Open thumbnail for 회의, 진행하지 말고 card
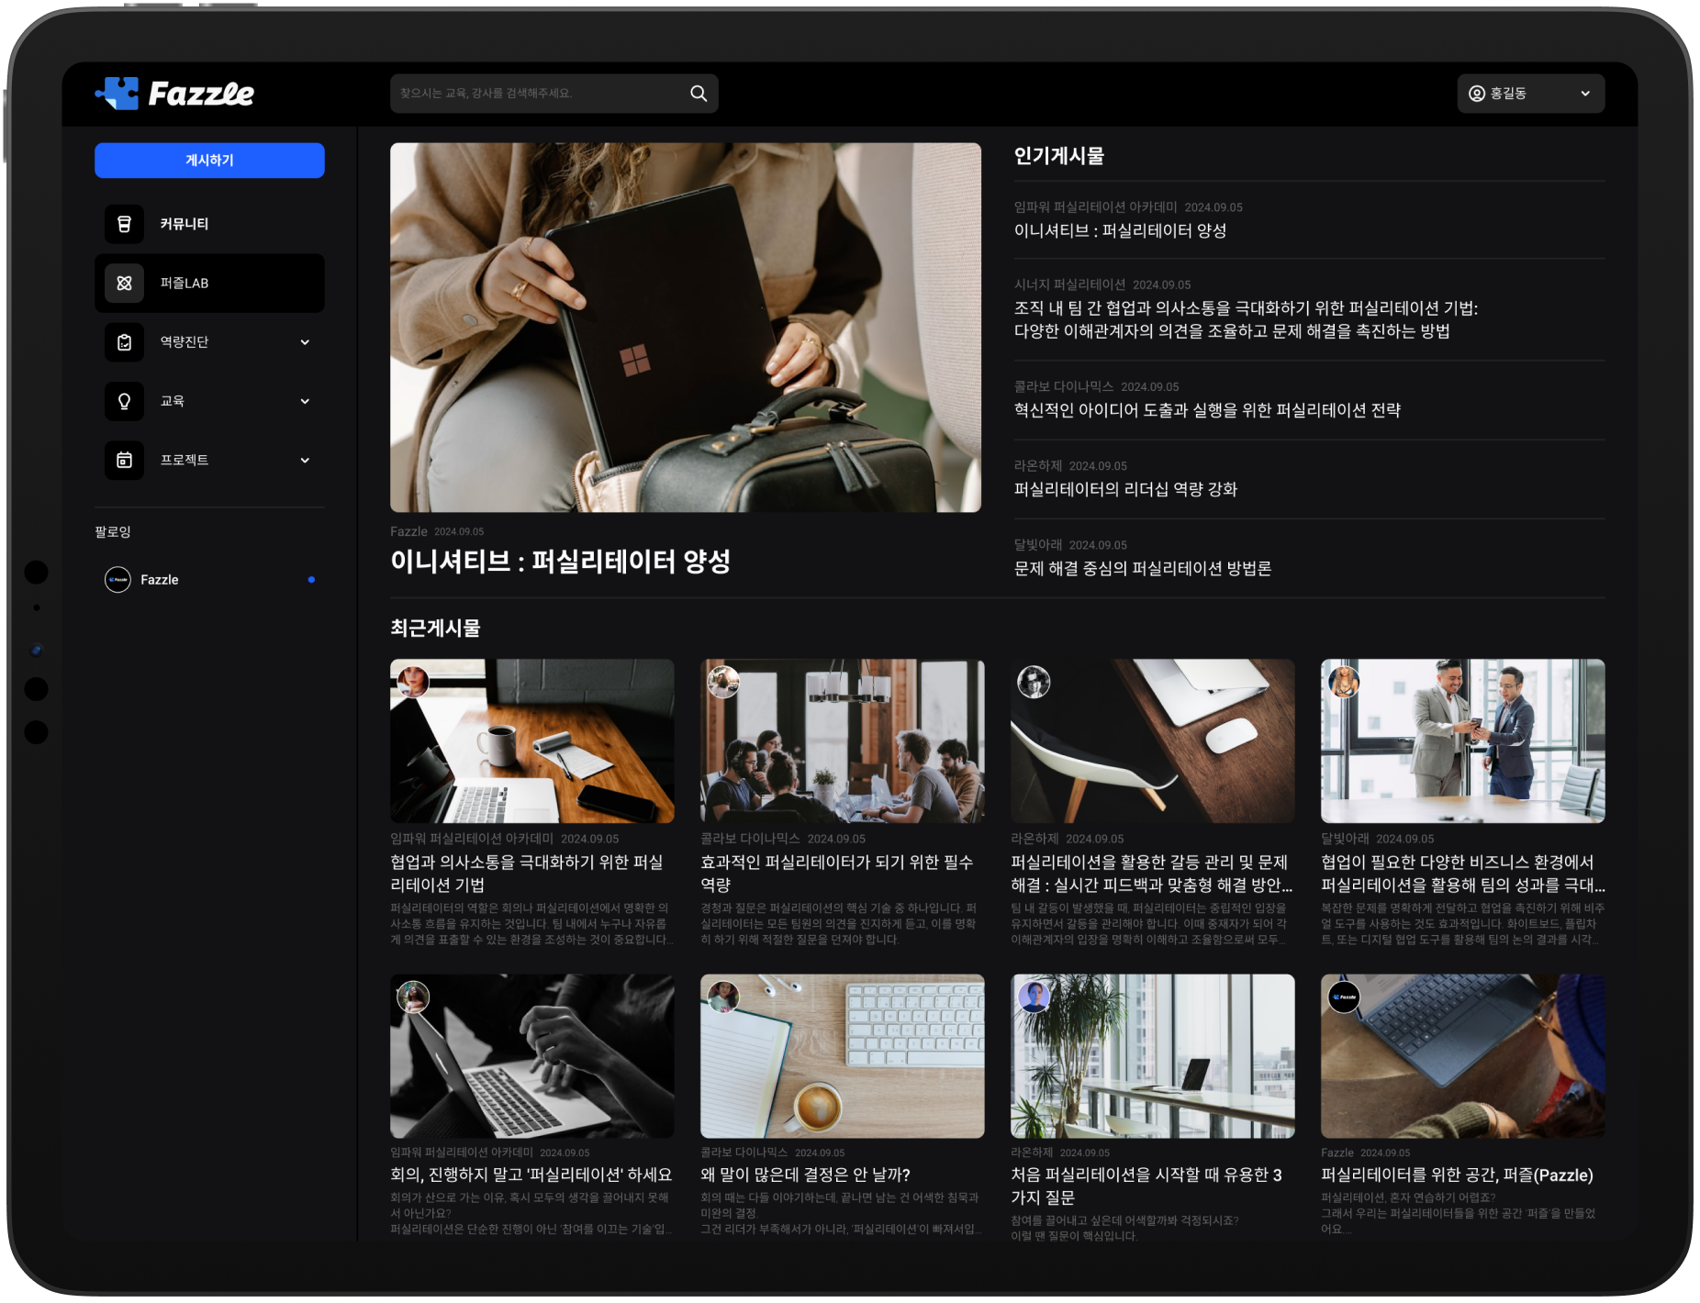 click(532, 1056)
